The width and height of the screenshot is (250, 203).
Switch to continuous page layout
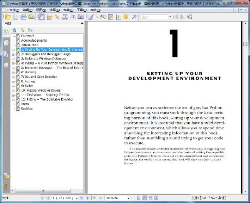point(145,198)
